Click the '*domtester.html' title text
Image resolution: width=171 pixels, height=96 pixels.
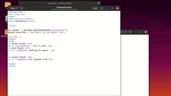(64, 7)
